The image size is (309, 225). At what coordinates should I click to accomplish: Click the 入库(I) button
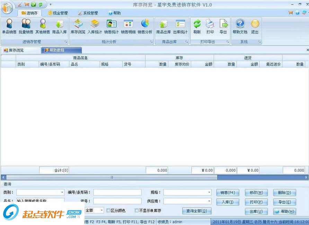tap(228, 202)
